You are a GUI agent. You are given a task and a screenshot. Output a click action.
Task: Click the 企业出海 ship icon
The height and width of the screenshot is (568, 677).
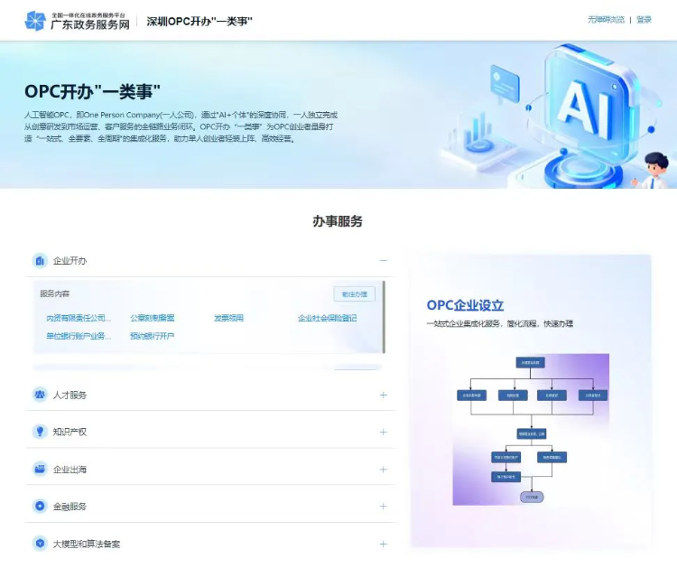tap(40, 470)
